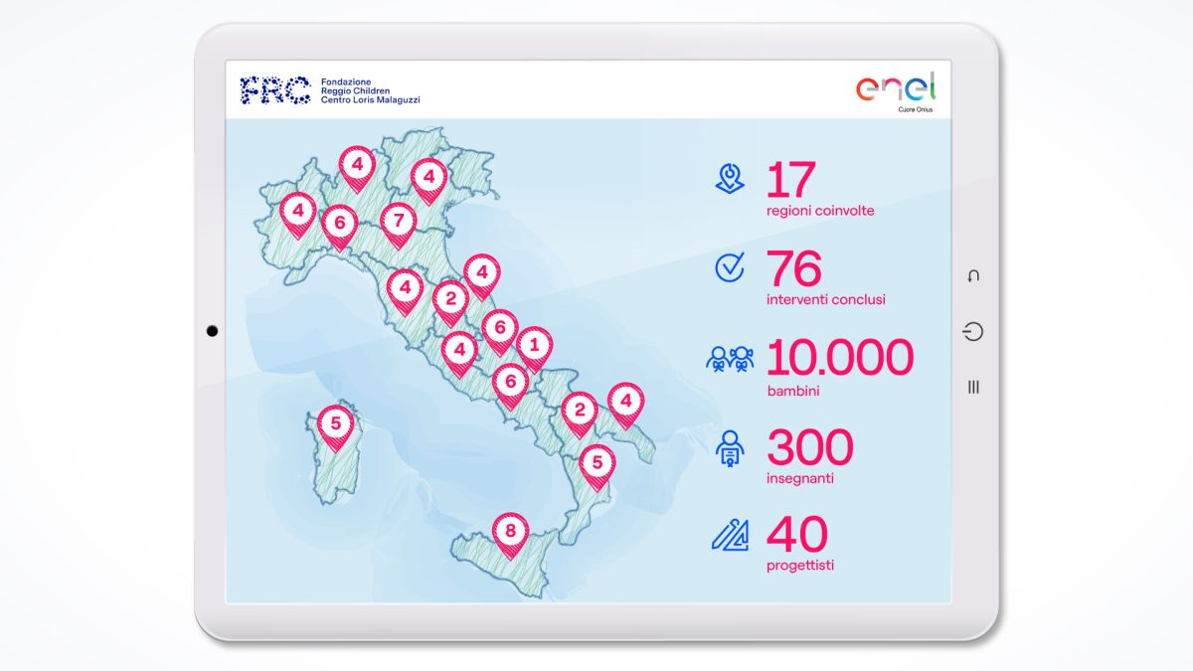
Task: Select the map pin numbered 7
Action: coord(398,221)
